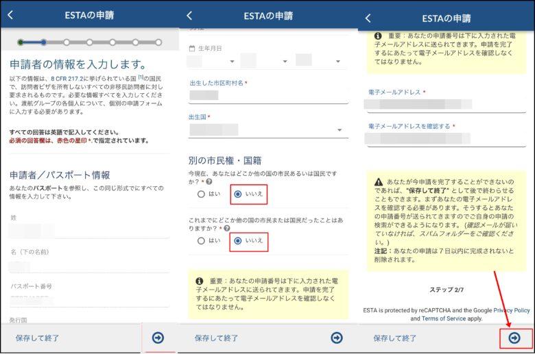535x354 pixels.
Task: Click the 電子メールアドレスを確認する input field
Action: tap(446, 139)
